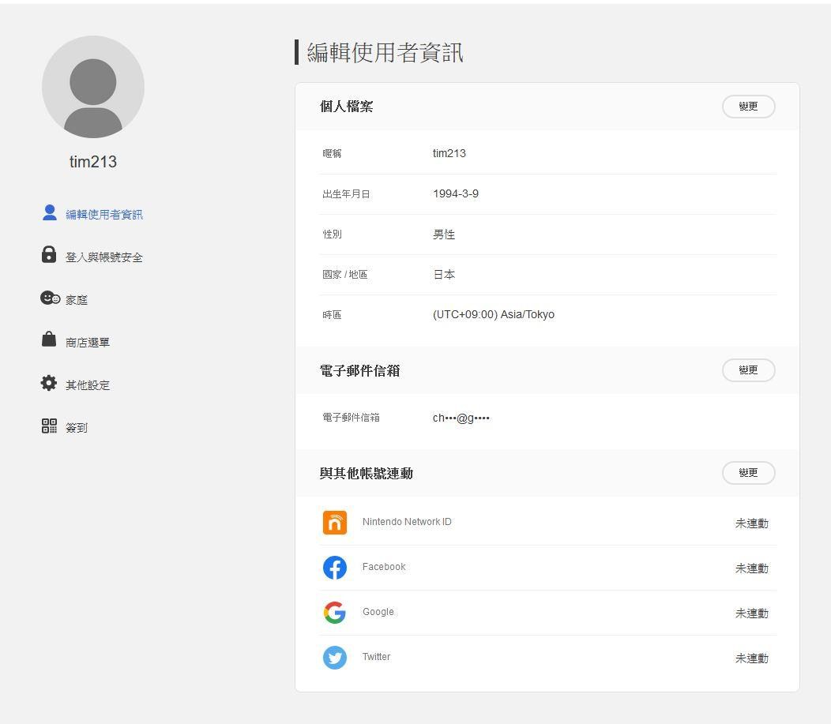Screen dimensions: 831x724
Task: Click the user avatar profile picture
Action: (x=93, y=87)
